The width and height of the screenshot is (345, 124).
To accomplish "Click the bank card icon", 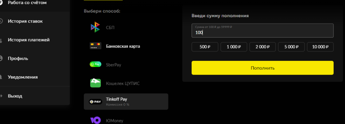I will coord(95,46).
